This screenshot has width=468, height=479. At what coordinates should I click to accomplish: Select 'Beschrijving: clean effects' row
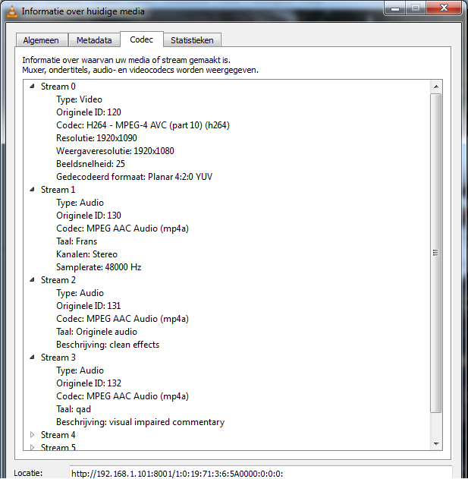108,345
